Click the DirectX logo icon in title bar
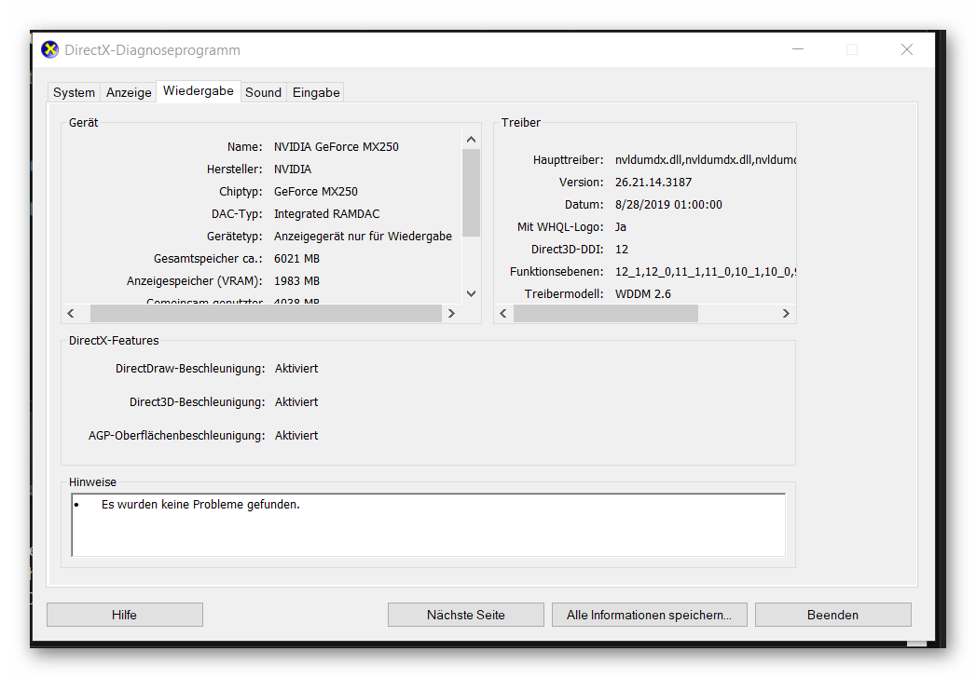 (x=49, y=49)
